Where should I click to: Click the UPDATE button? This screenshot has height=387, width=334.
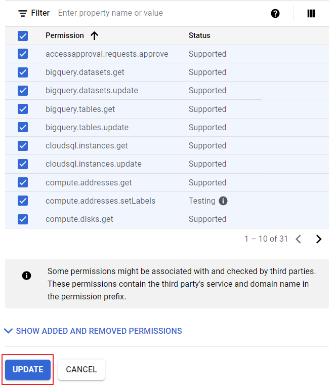28,370
